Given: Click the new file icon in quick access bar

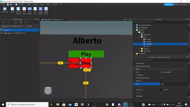Looking at the screenshot, I should pyautogui.click(x=8, y=4).
